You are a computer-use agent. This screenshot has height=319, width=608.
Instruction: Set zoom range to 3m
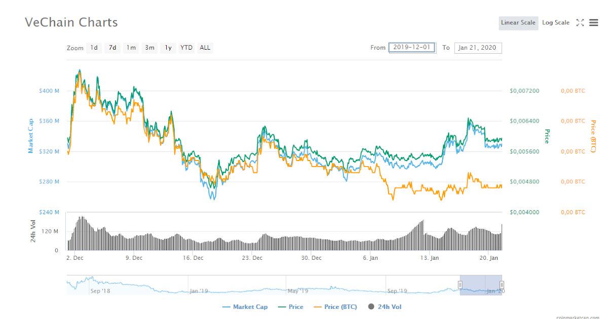click(x=149, y=48)
